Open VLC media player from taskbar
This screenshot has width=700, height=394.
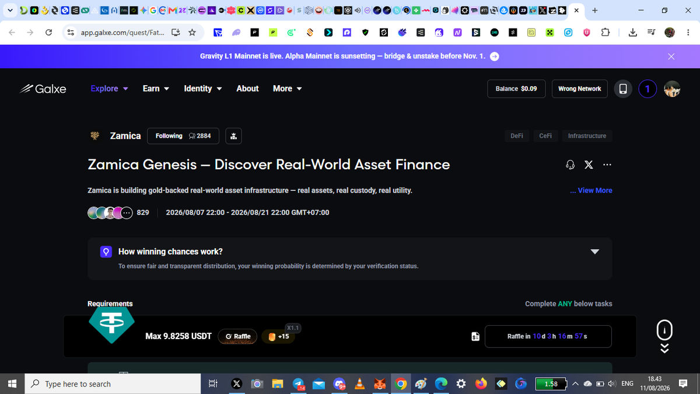[x=359, y=383]
